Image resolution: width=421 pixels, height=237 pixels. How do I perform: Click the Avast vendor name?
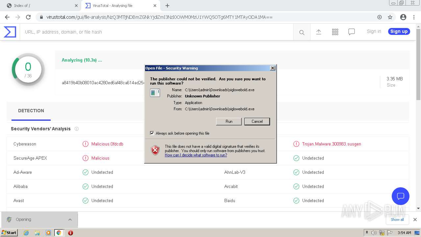pos(19,200)
